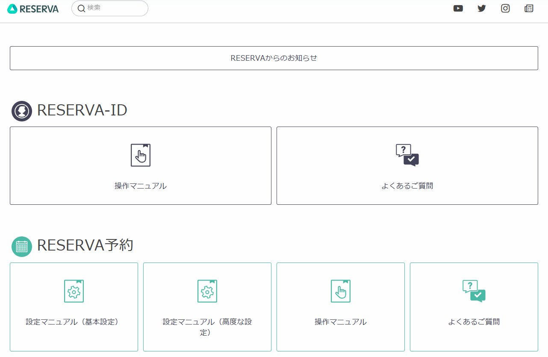The width and height of the screenshot is (548, 357).
Task: Open the news article icon in header
Action: click(529, 8)
